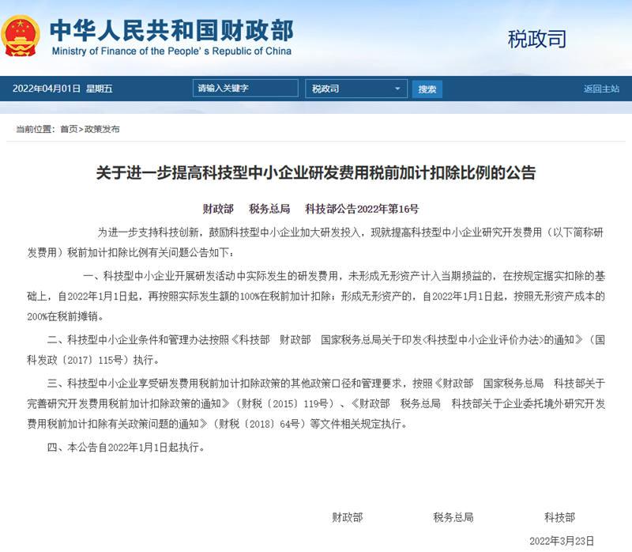Screen dimensions: 632x552
Task: Click the 2022年3月23日 publication date
Action: [561, 541]
